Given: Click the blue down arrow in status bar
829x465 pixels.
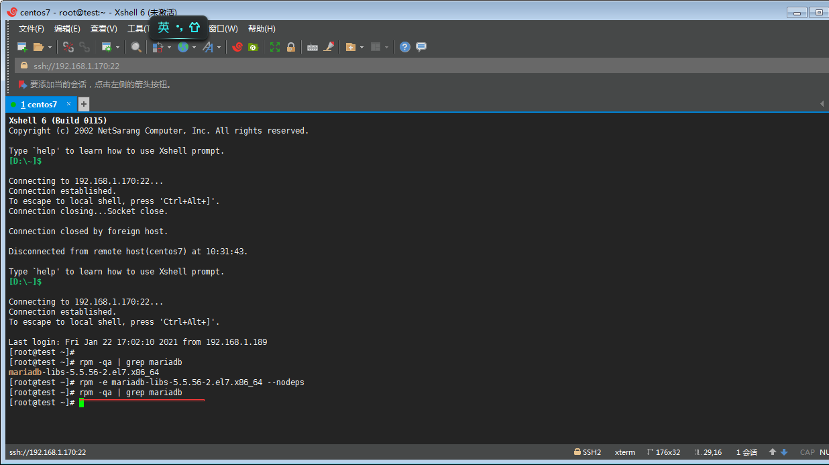Looking at the screenshot, I should pos(784,452).
